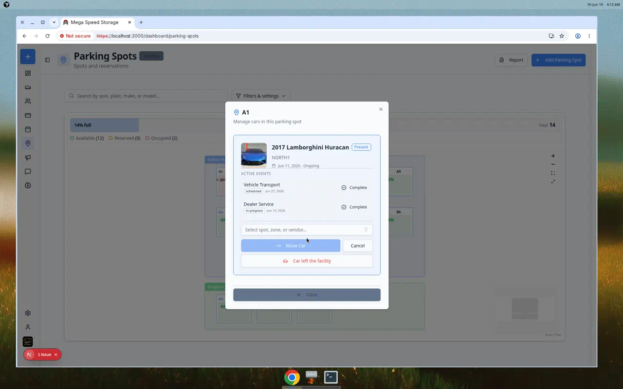Open the credit card billing icon in sidebar
Image resolution: width=623 pixels, height=389 pixels.
point(28,115)
